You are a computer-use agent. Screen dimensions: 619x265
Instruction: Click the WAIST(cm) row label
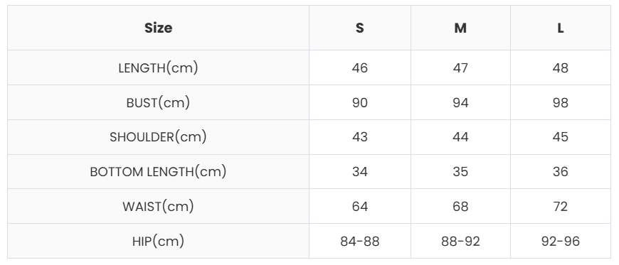[158, 206]
